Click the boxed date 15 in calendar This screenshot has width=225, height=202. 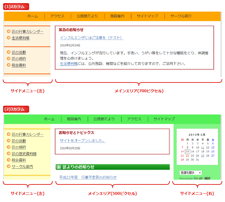[187, 151]
